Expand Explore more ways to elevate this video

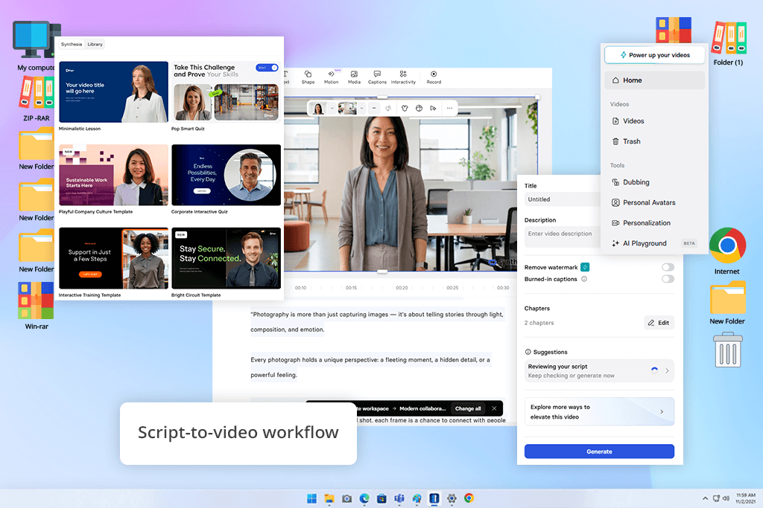coord(599,412)
